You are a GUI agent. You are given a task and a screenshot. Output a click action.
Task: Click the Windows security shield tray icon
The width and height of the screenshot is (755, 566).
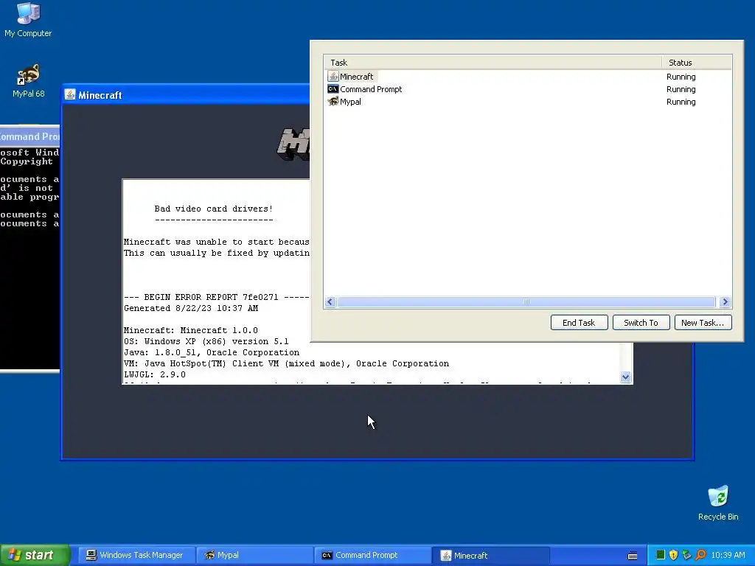tap(674, 555)
